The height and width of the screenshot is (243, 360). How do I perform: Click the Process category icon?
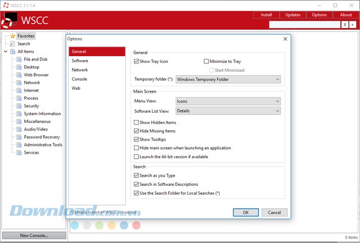[19, 98]
